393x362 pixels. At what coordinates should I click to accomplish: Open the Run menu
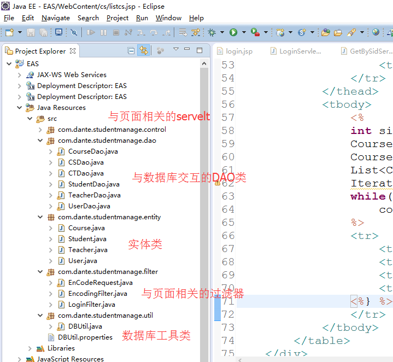click(x=142, y=18)
